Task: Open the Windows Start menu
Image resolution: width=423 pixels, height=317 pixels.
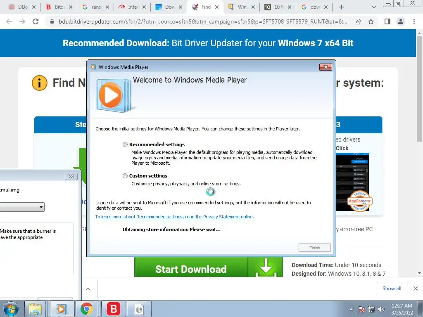Action: pyautogui.click(x=11, y=309)
